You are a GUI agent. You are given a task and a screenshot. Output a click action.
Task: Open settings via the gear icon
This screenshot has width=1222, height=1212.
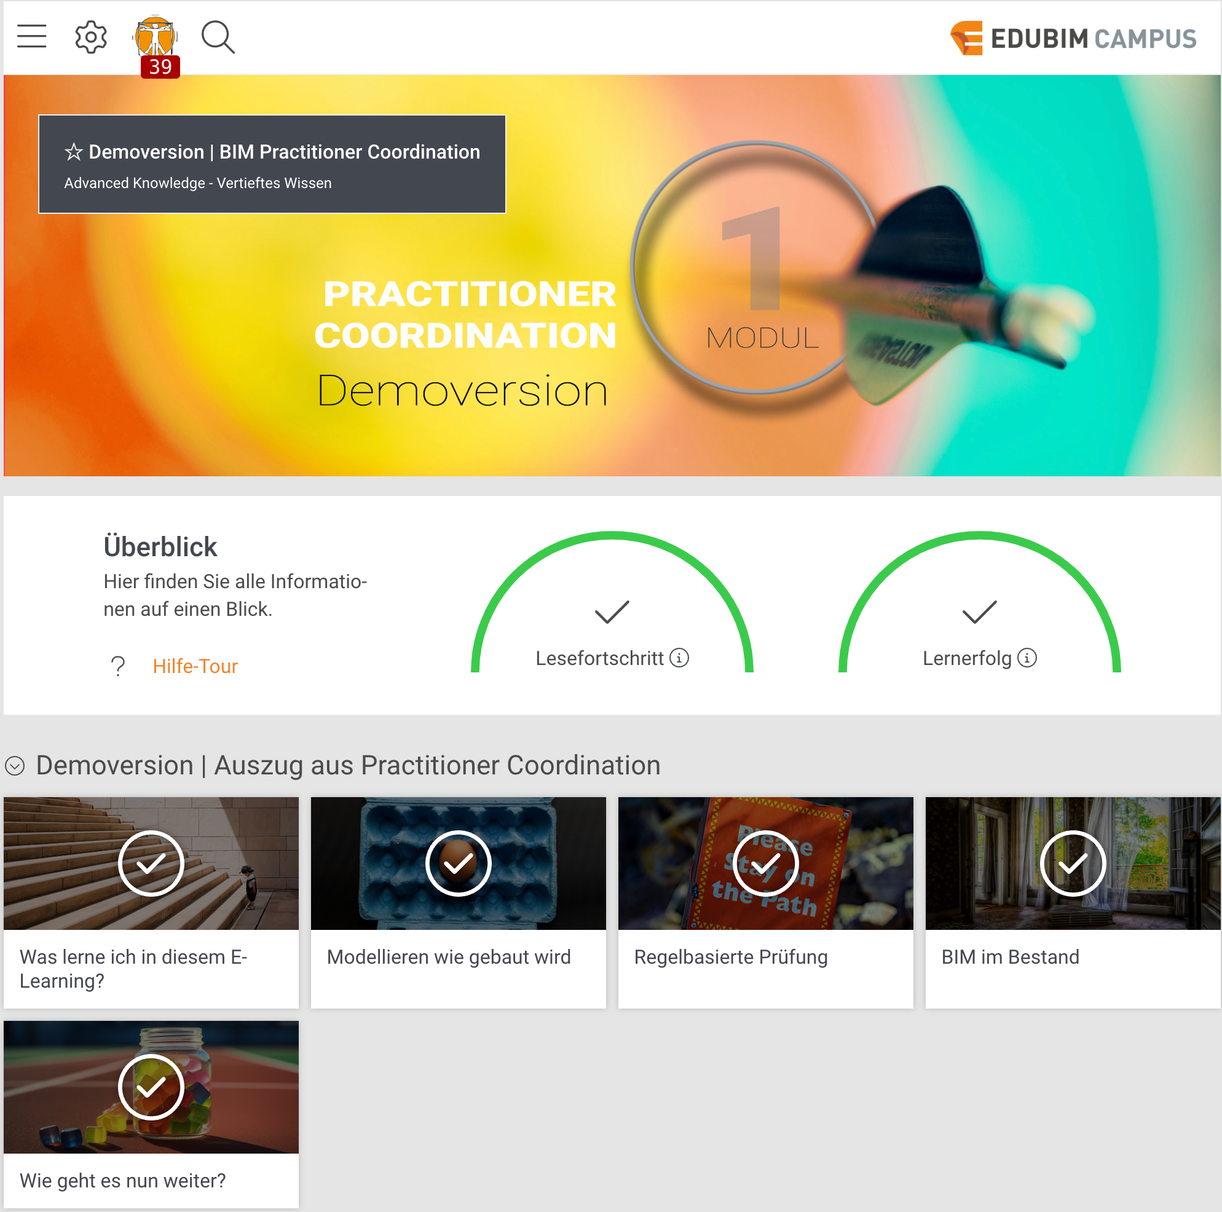coord(91,37)
